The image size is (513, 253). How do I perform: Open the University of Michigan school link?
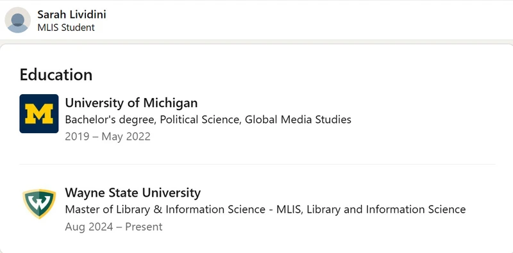pos(131,102)
